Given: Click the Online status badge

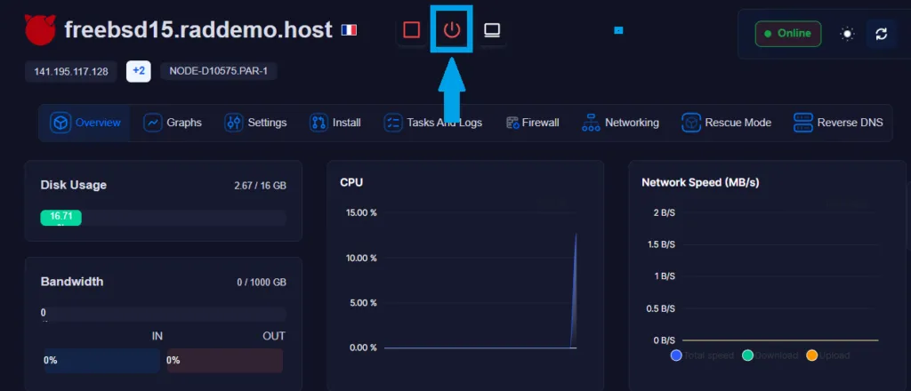Looking at the screenshot, I should pyautogui.click(x=788, y=34).
